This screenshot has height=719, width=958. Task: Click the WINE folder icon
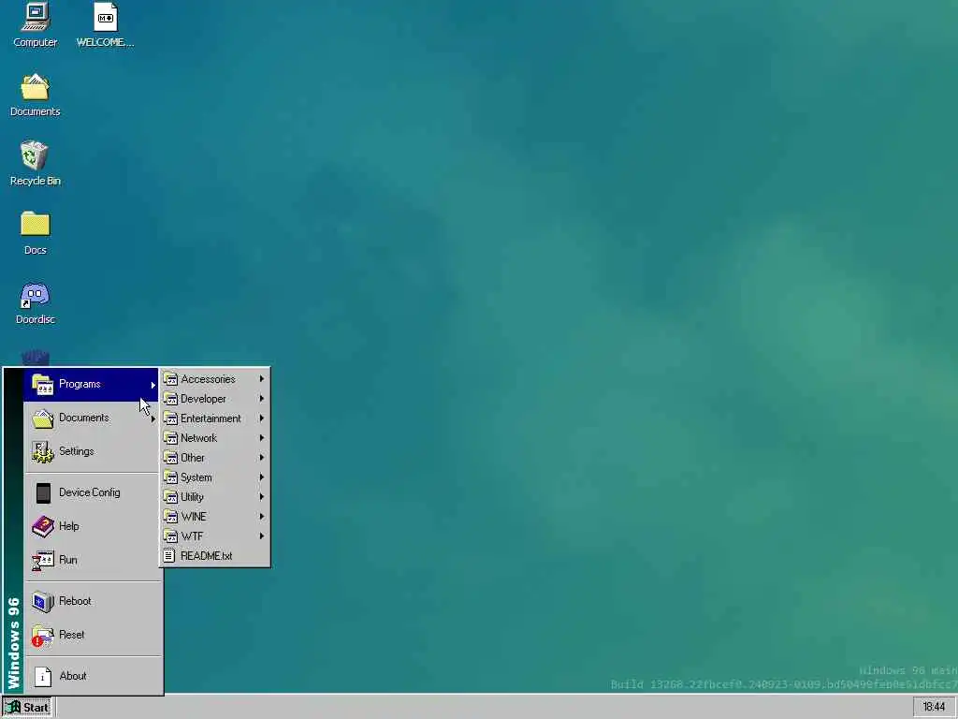(x=170, y=517)
